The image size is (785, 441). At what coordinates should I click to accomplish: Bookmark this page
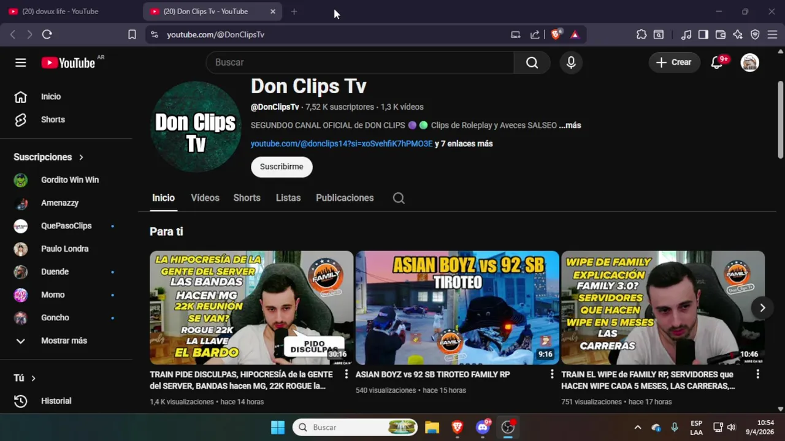132,35
